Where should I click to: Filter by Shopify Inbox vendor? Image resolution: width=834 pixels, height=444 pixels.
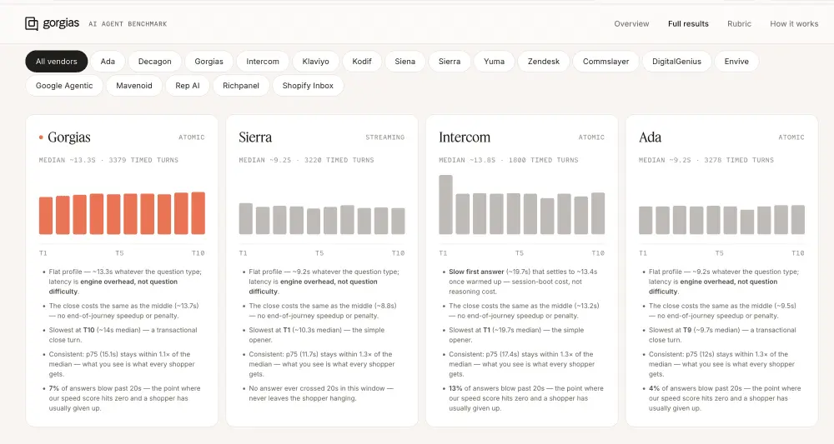(x=308, y=86)
